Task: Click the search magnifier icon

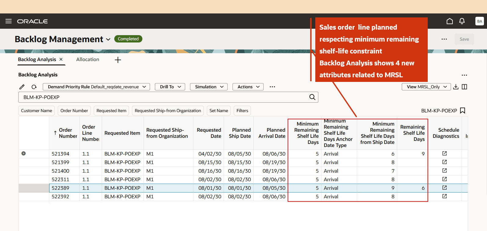Action: [312, 97]
